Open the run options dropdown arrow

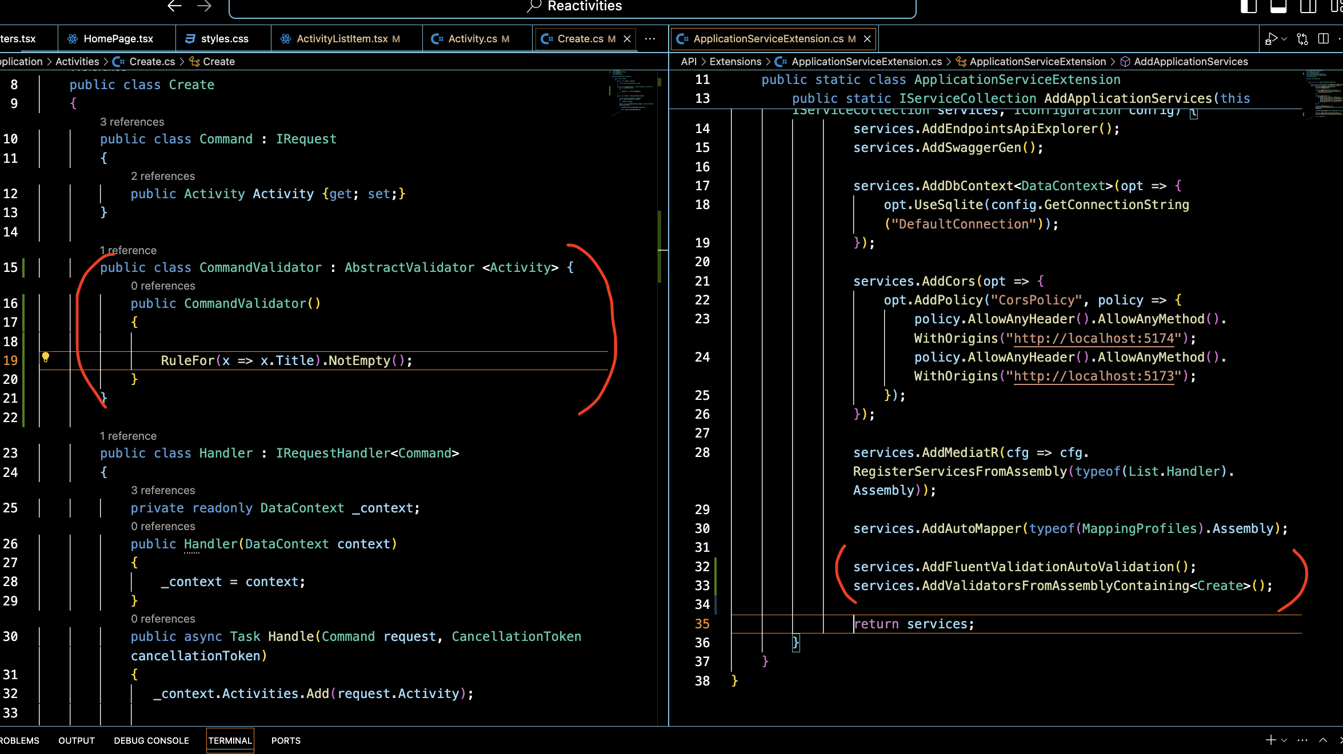pyautogui.click(x=1285, y=39)
